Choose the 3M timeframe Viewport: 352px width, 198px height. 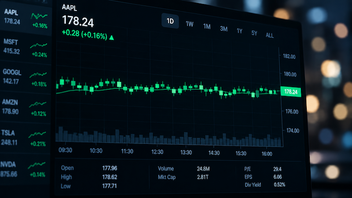[224, 29]
